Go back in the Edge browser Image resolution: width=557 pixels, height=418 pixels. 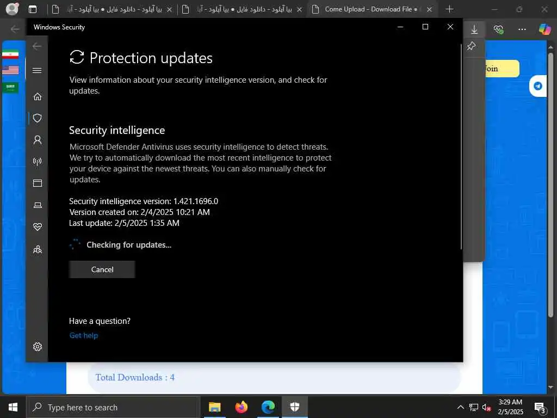15,29
